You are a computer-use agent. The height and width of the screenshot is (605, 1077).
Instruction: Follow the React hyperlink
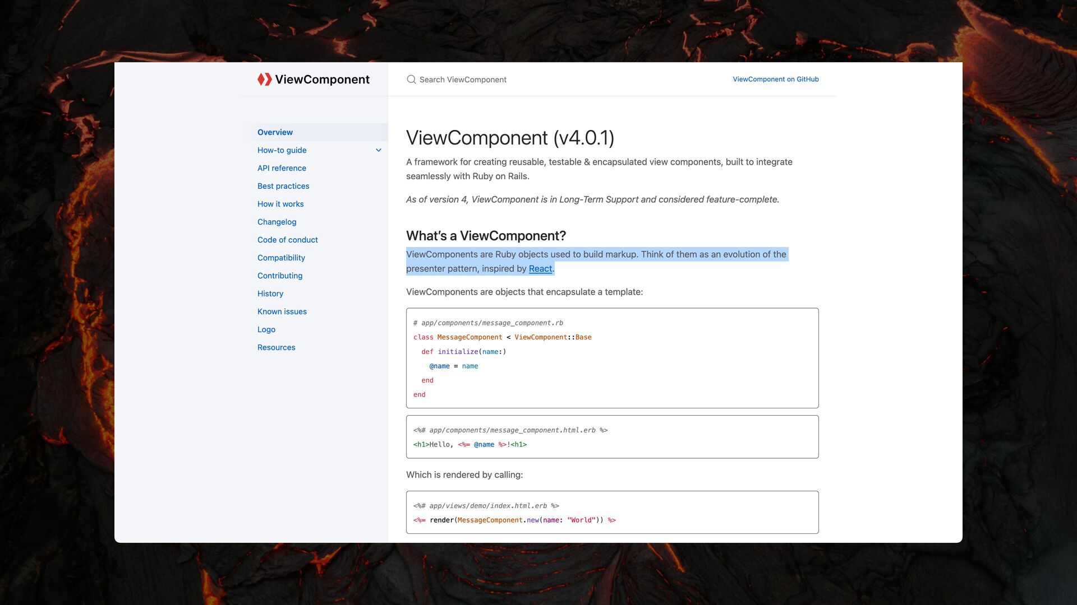(x=540, y=269)
